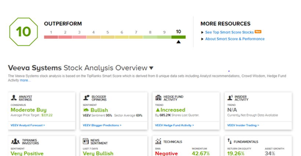301x156 pixels.
Task: Click the Blogger Opinions icon
Action: pos(86,98)
